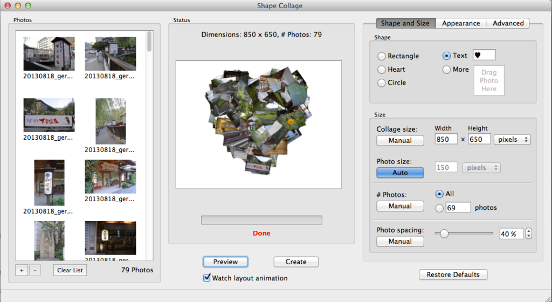Remove photo using the minus button
This screenshot has width=552, height=302.
pyautogui.click(x=35, y=270)
